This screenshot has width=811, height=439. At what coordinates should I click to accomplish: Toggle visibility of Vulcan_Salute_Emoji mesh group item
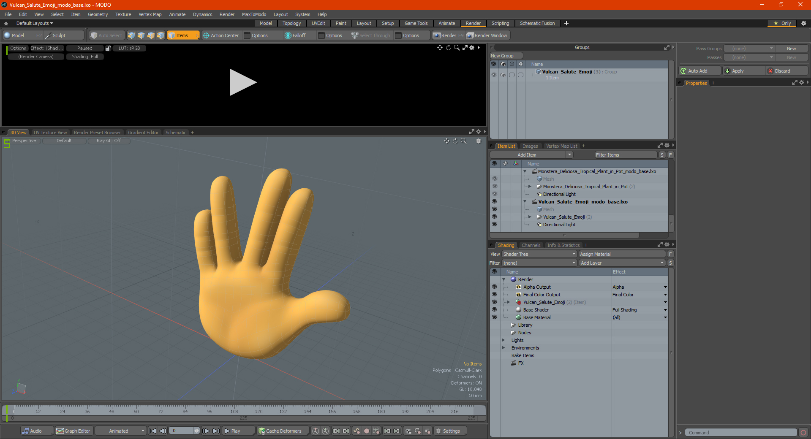494,217
